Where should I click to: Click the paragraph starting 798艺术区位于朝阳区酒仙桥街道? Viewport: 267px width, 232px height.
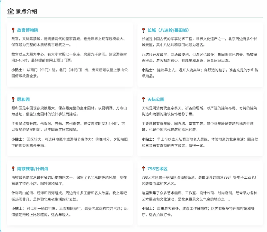click(200, 180)
